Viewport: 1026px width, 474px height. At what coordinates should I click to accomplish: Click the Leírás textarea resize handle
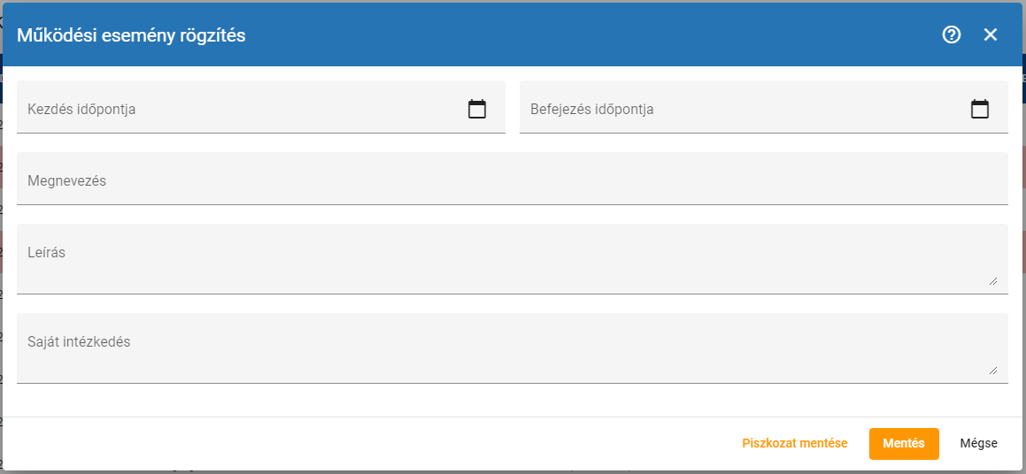tap(992, 280)
